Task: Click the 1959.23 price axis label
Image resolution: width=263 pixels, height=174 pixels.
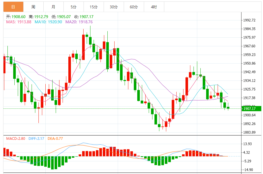Action: click(x=249, y=55)
